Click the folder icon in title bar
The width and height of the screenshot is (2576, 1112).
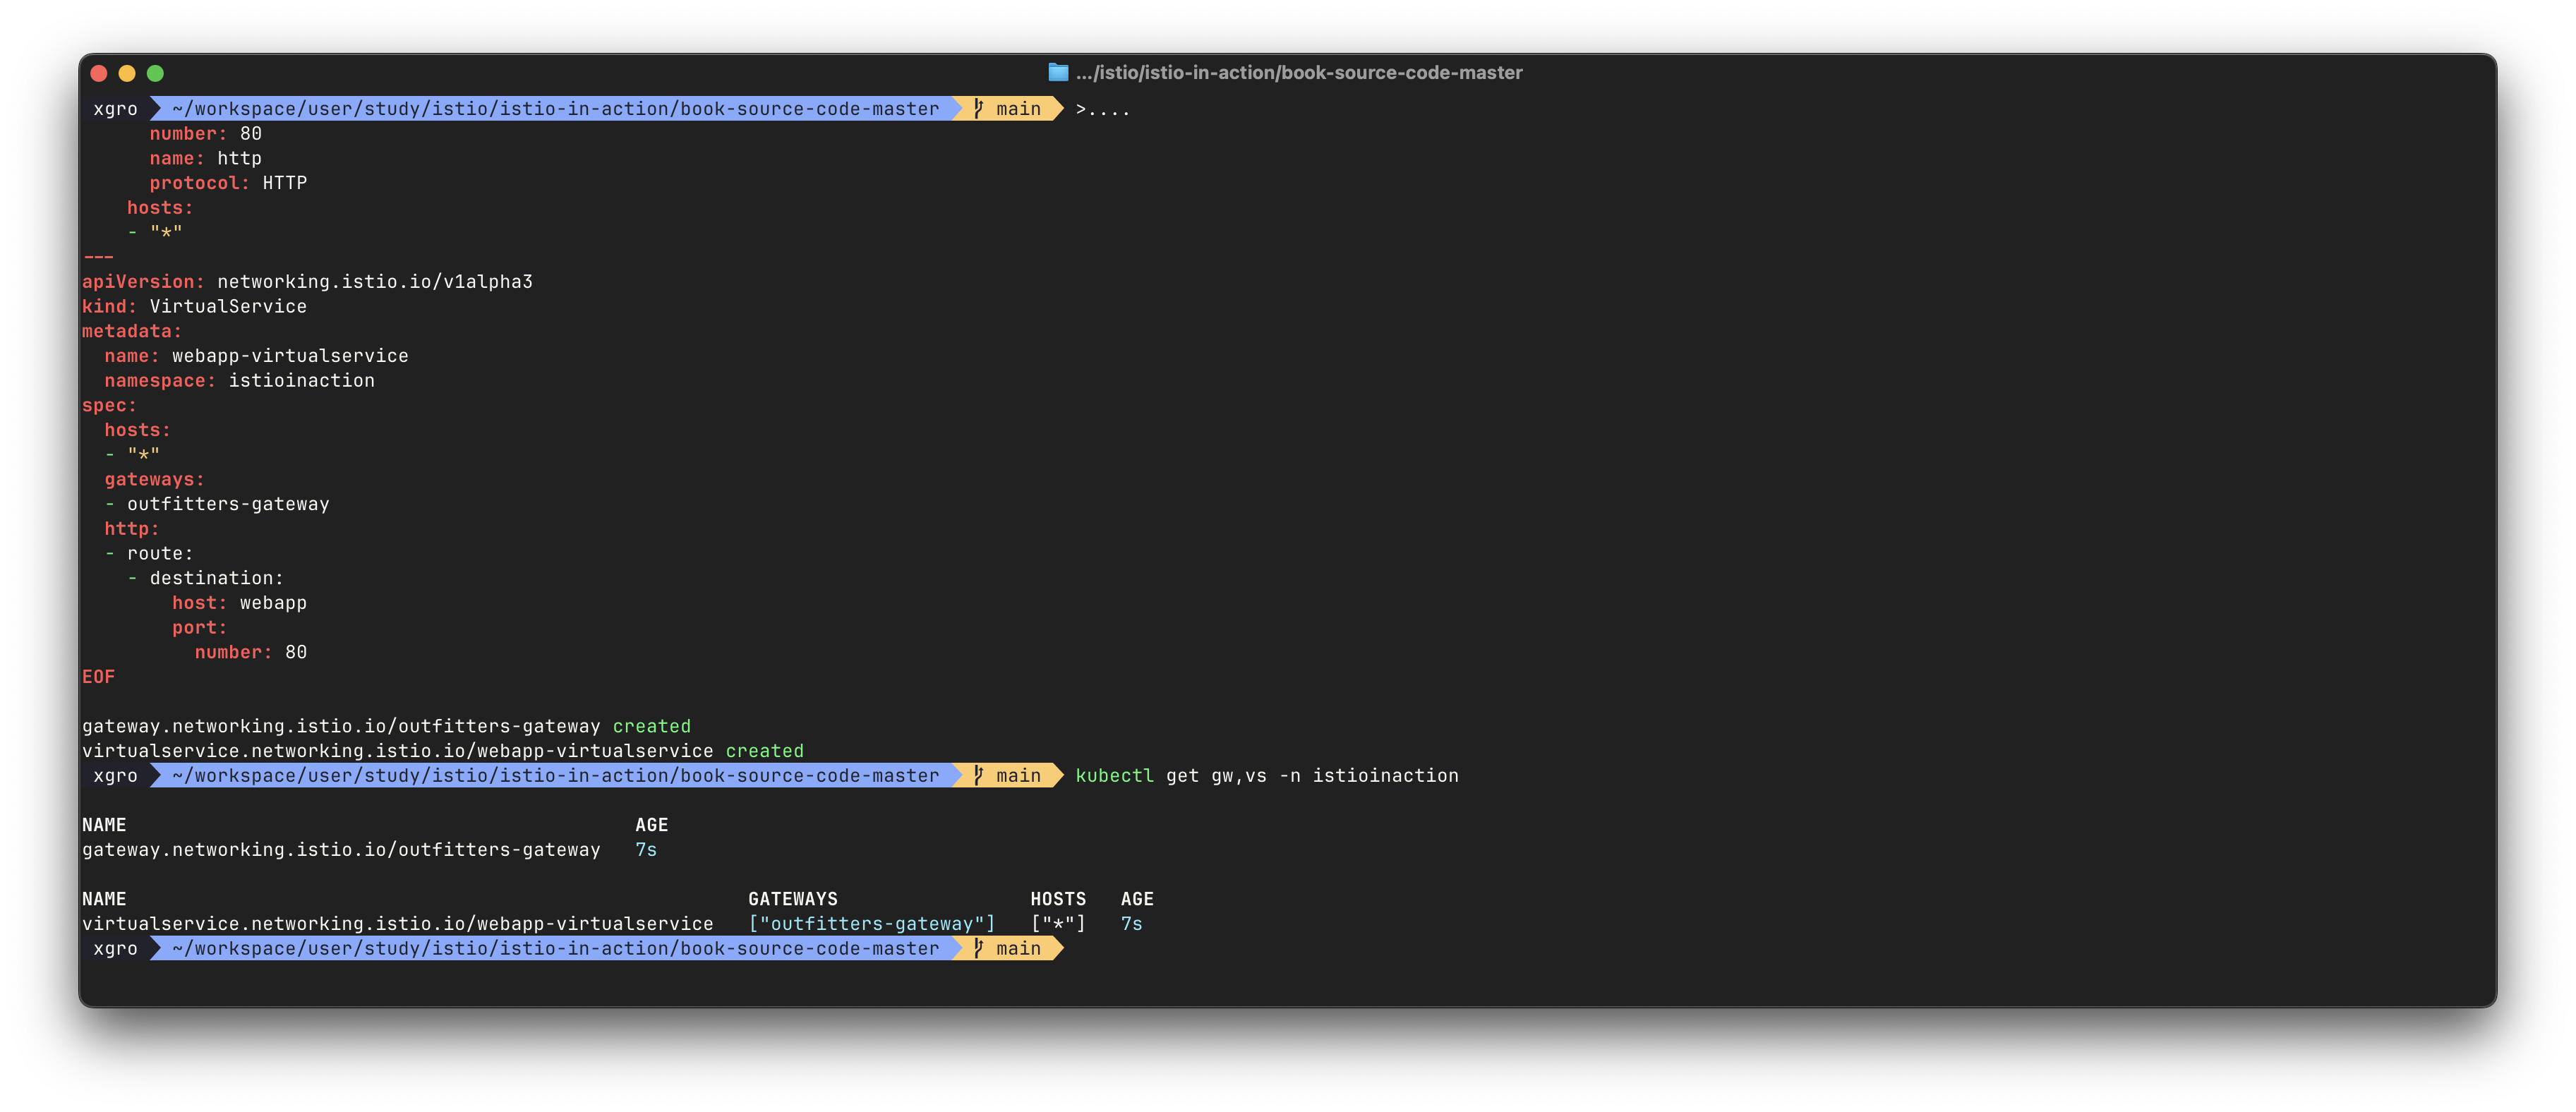1058,72
